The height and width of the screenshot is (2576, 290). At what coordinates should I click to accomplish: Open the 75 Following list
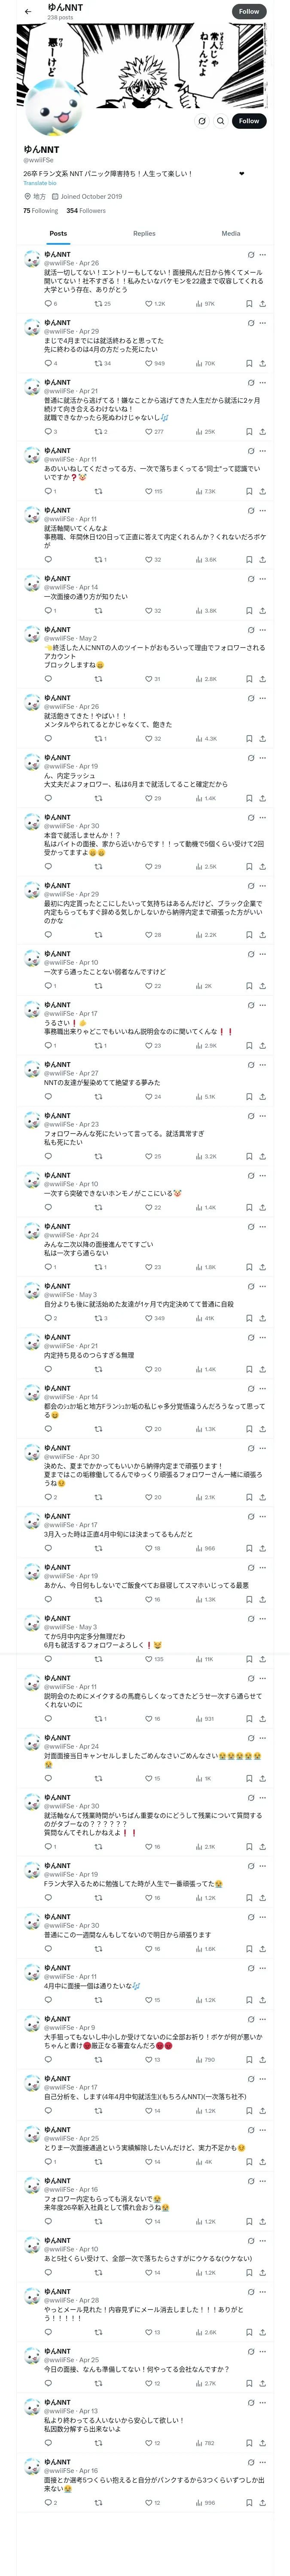[x=40, y=211]
